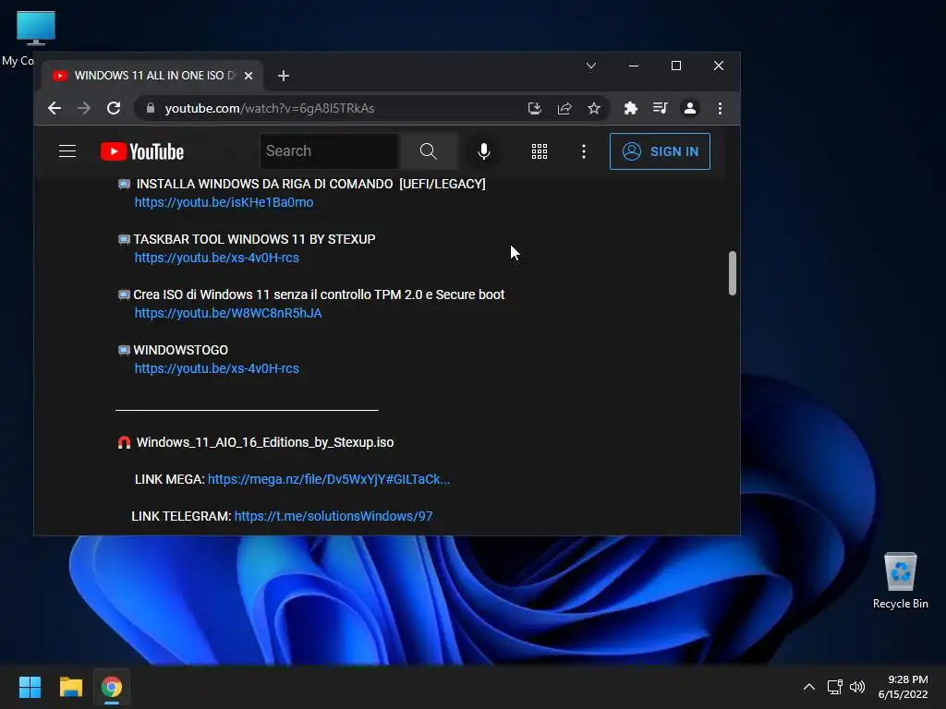Go back with the browser back arrow
946x709 pixels.
click(55, 108)
